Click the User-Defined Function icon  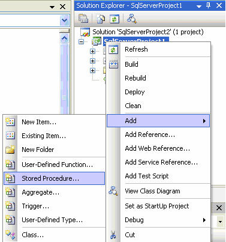10,165
